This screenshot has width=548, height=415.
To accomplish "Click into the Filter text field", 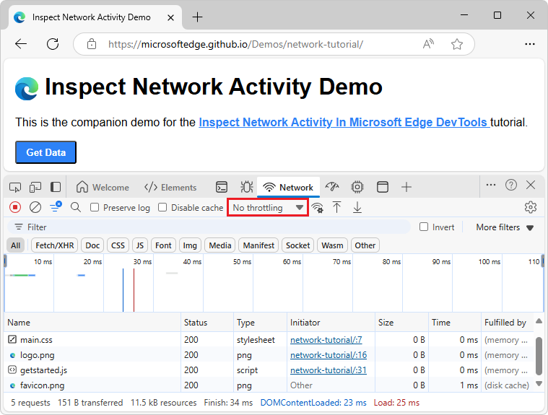I will click(217, 227).
